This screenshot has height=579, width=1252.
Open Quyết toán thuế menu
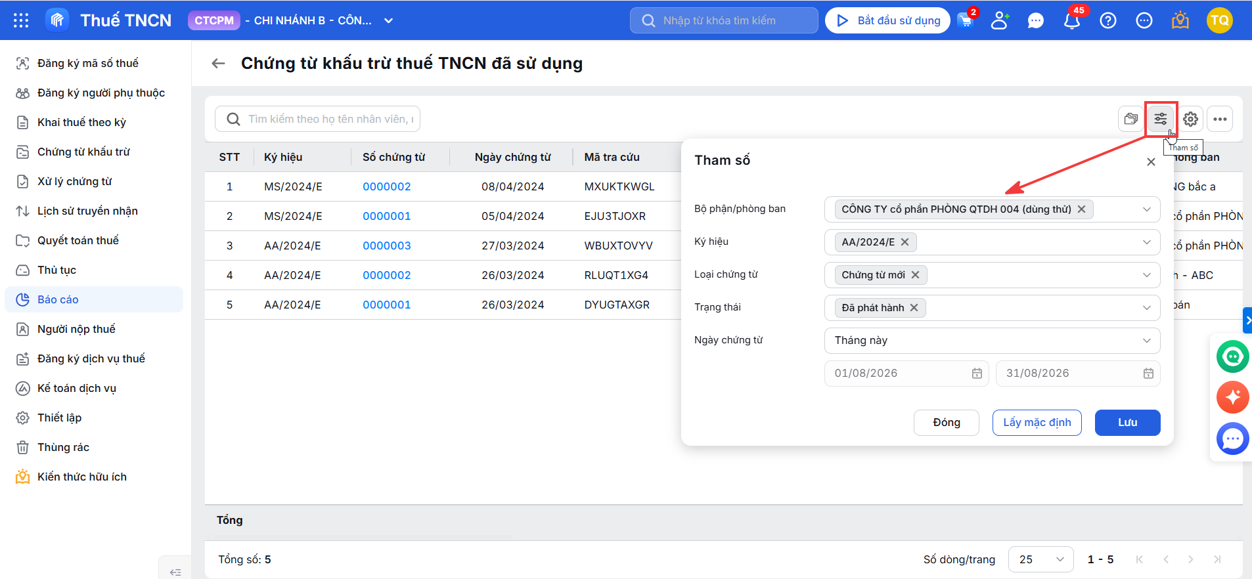click(x=94, y=240)
